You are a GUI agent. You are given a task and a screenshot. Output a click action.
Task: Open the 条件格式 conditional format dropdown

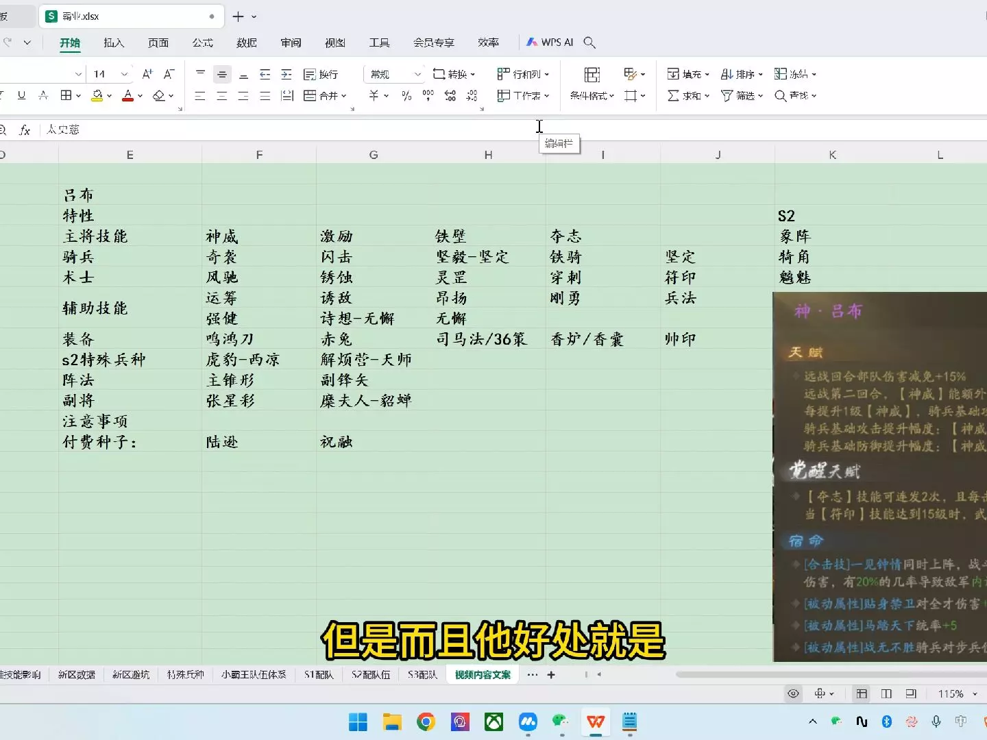coord(592,96)
